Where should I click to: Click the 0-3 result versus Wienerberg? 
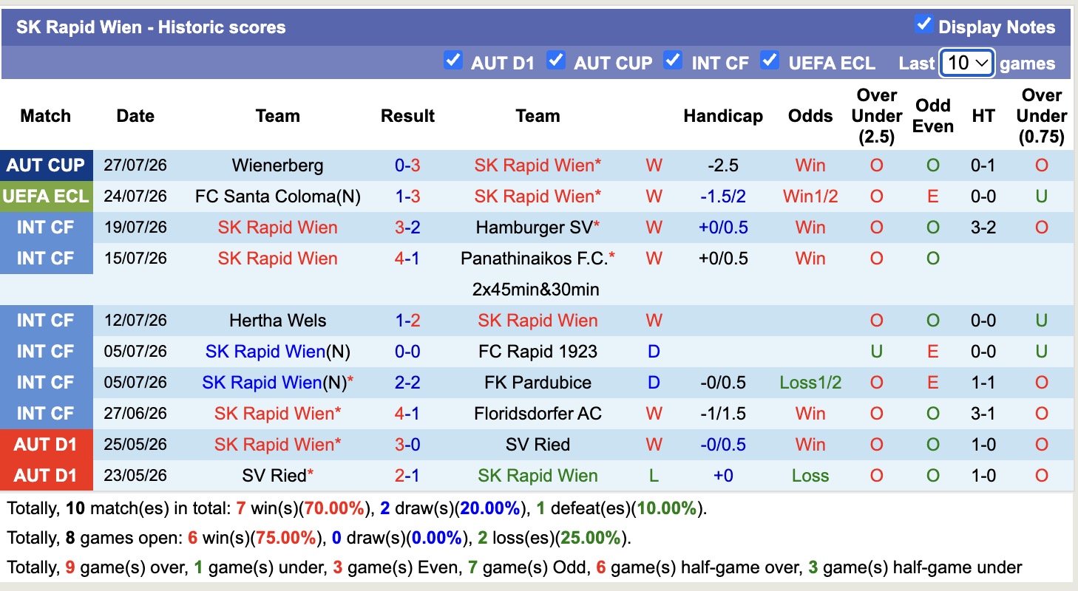tap(407, 165)
